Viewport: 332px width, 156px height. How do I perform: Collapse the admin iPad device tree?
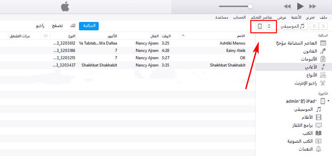(329, 101)
